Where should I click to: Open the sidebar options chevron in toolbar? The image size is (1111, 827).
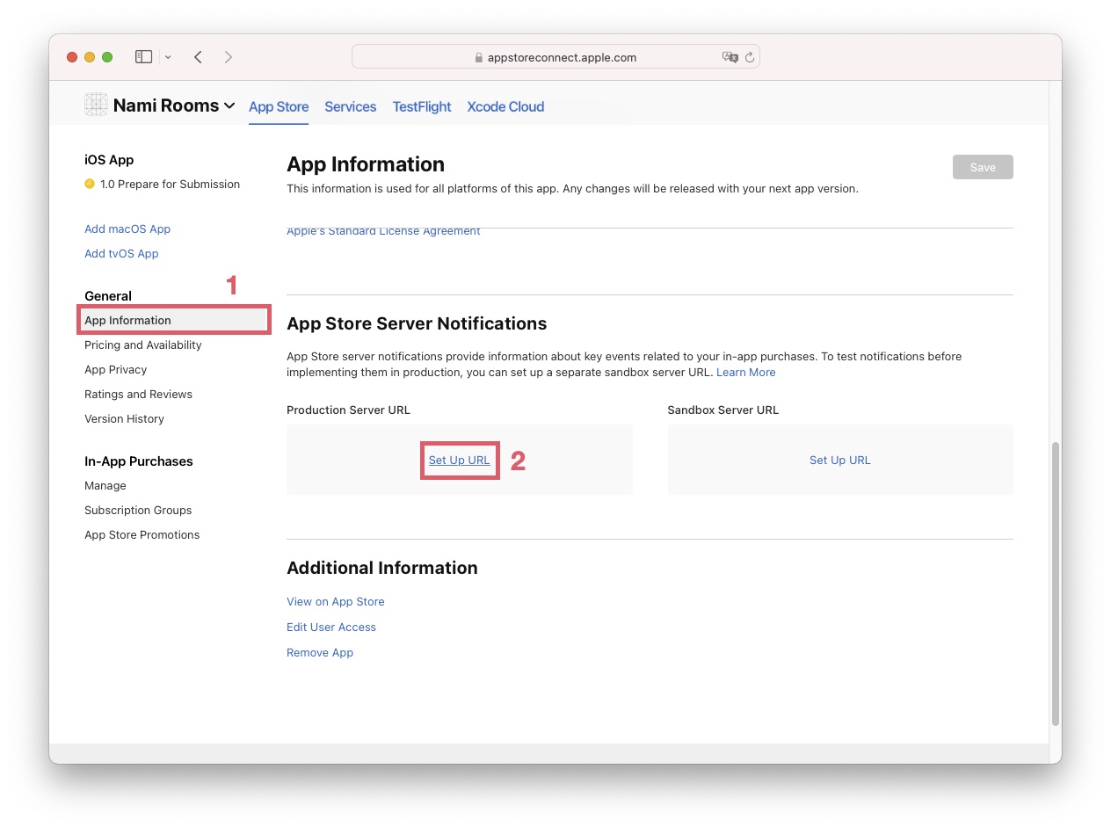tap(168, 57)
